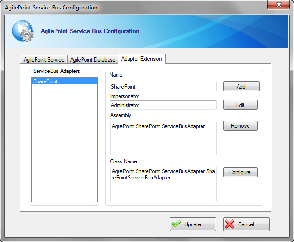Switch to the AgilePoint Service tab
Viewport: 294px width, 242px height.
point(44,60)
